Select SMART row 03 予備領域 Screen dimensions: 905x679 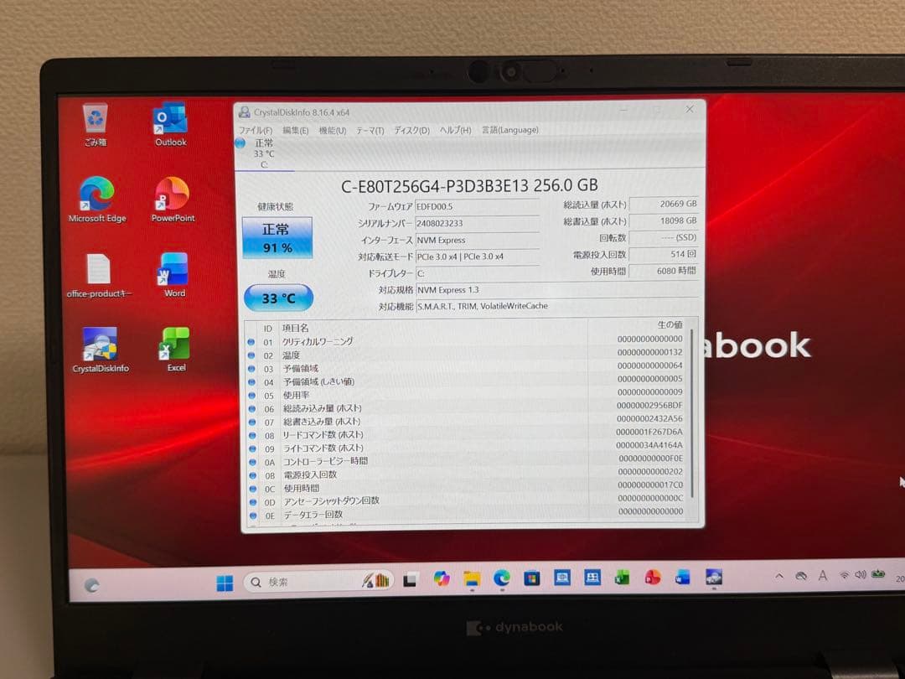tap(465, 368)
